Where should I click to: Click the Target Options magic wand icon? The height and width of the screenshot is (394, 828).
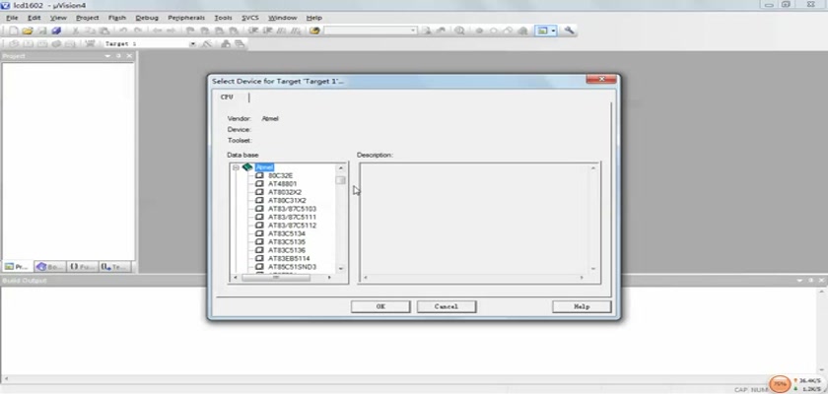click(x=206, y=43)
